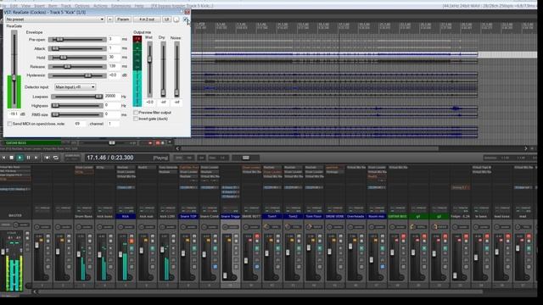Click the threshold dB value field
The height and width of the screenshot is (305, 543).
pyautogui.click(x=14, y=114)
